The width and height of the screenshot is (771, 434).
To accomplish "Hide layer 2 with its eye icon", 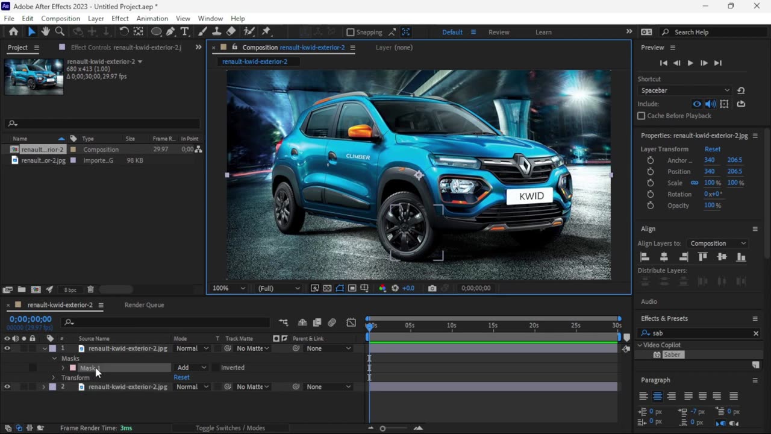I will (x=7, y=387).
